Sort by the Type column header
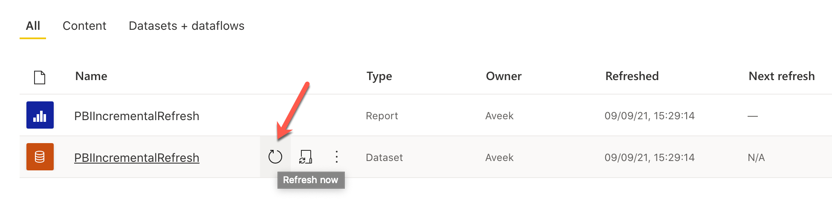This screenshot has height=207, width=832. click(379, 76)
